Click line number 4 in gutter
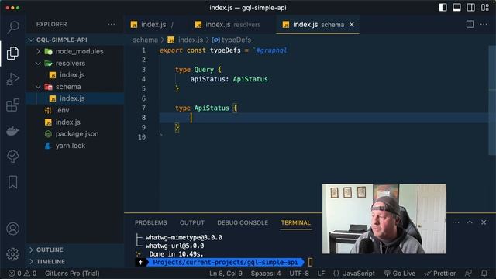 (x=143, y=79)
